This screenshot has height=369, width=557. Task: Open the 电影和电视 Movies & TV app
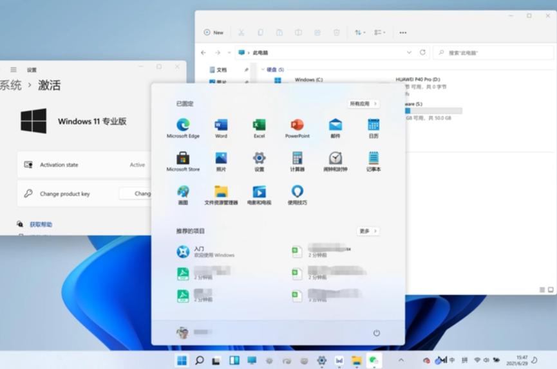259,195
